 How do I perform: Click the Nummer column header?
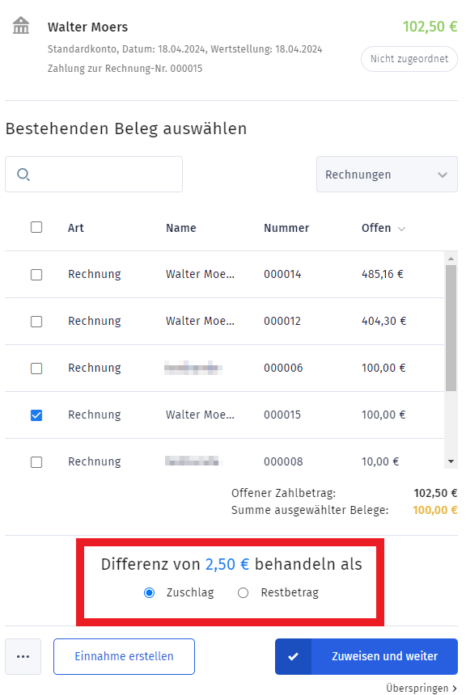click(x=286, y=228)
